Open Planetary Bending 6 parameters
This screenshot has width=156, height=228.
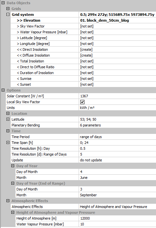(x=117, y=125)
